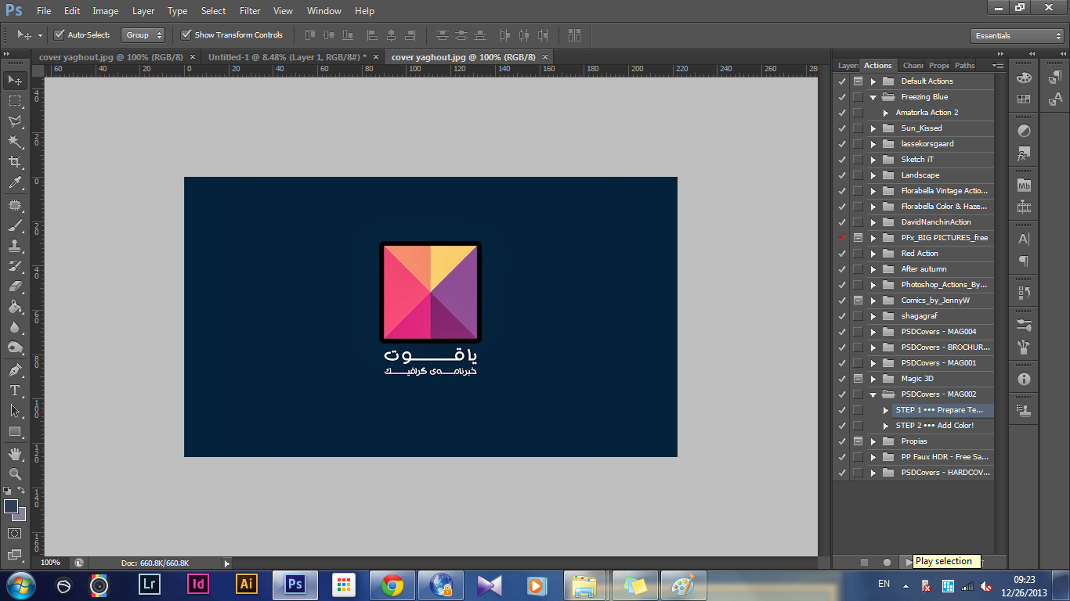Activate the Pen tool
1070x601 pixels.
click(14, 369)
